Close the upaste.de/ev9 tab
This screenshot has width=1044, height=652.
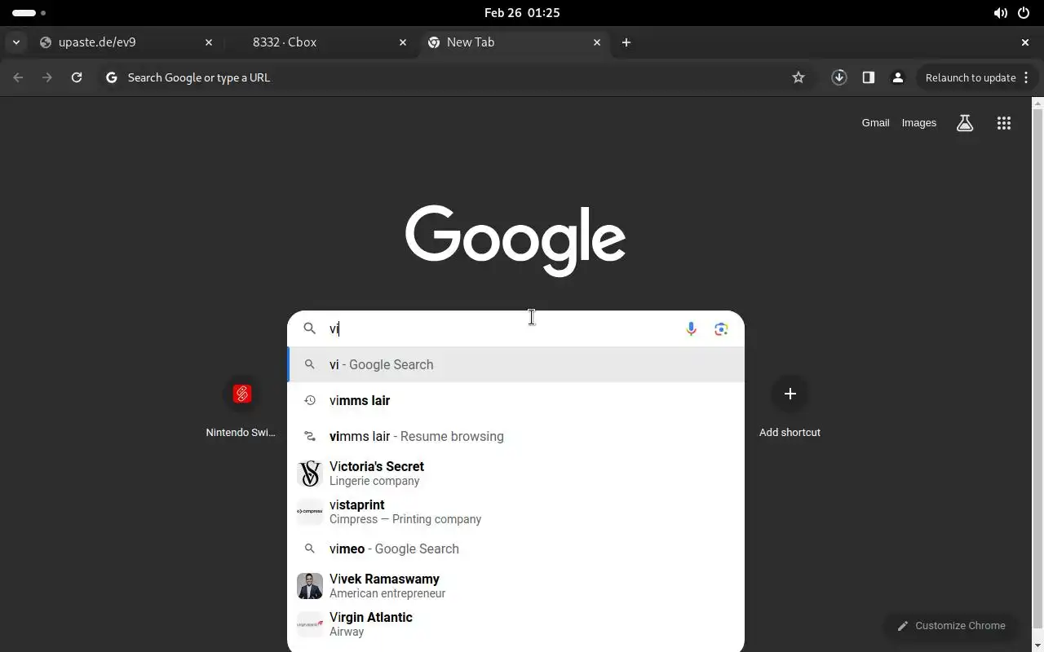[209, 42]
